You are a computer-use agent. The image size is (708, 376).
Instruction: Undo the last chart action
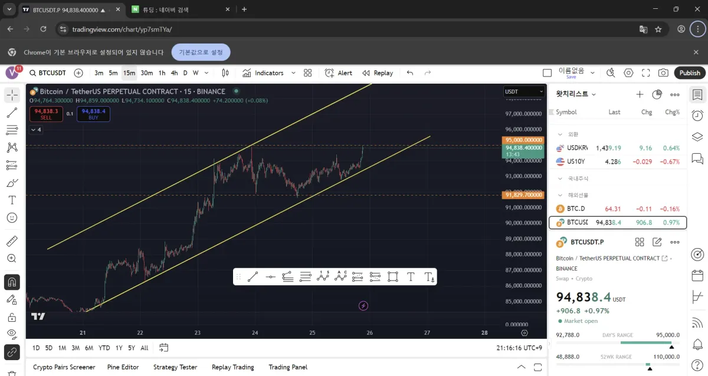tap(410, 73)
